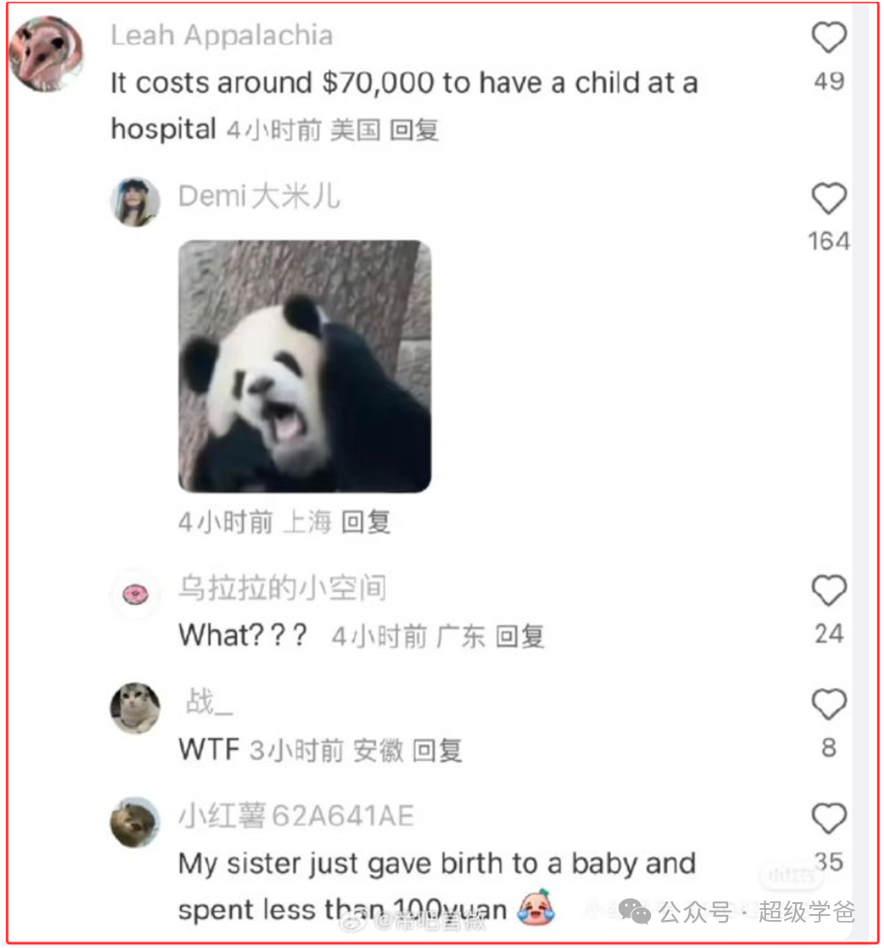Image resolution: width=884 pixels, height=948 pixels.
Task: Reply to Leah Appalachia's comment via 回复
Action: click(x=414, y=130)
